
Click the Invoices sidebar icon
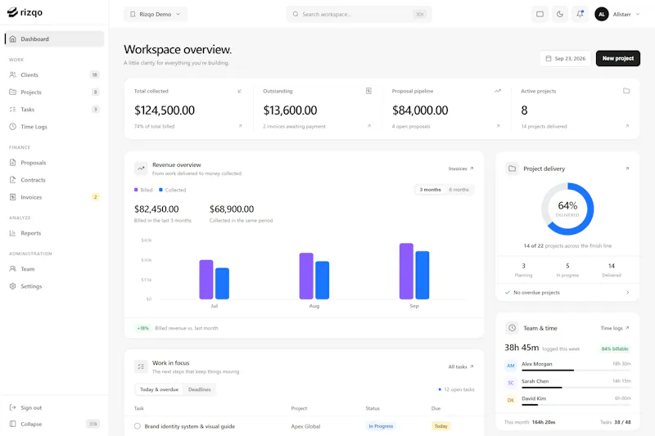pos(12,197)
